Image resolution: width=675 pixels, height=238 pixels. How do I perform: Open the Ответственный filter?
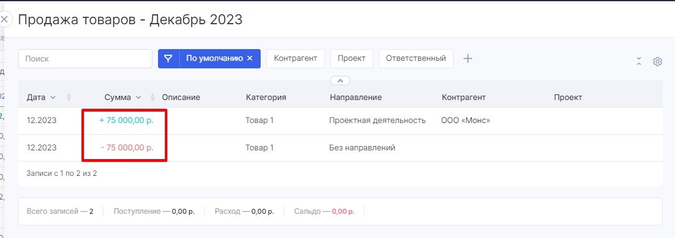click(416, 58)
